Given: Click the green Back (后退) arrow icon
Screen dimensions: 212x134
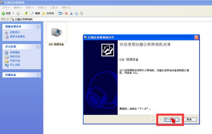Looking at the screenshot, I should tap(3, 14).
